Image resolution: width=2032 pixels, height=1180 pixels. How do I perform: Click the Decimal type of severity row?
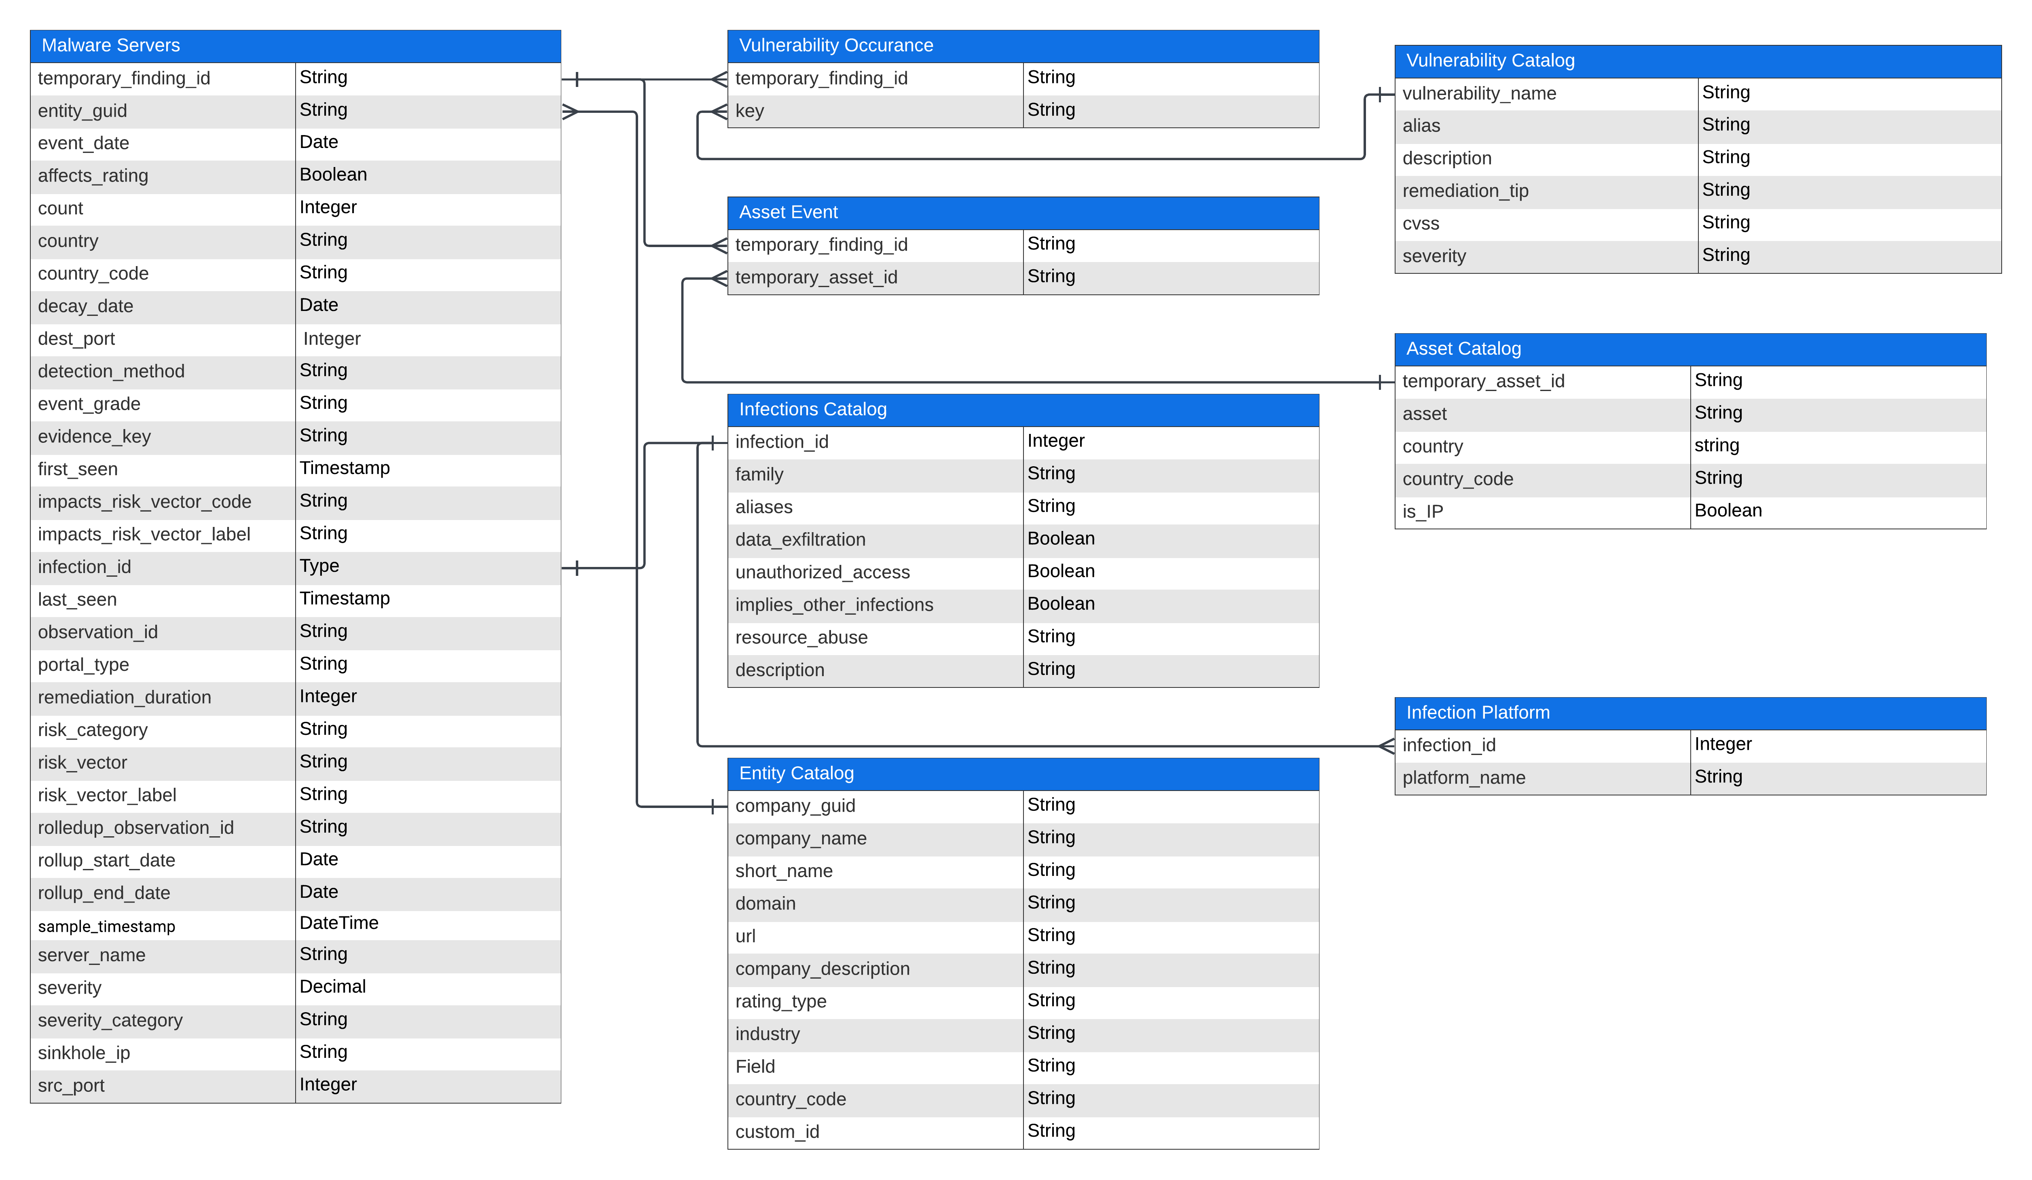(332, 987)
